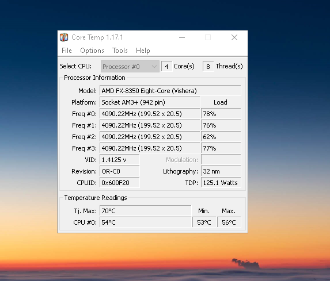Click the core count field showing 4
Image resolution: width=330 pixels, height=281 pixels.
pyautogui.click(x=166, y=67)
